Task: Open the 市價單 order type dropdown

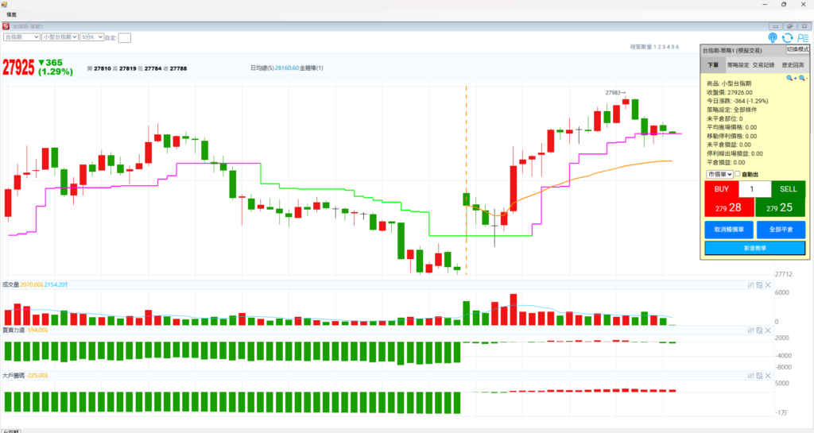Action: pyautogui.click(x=719, y=174)
